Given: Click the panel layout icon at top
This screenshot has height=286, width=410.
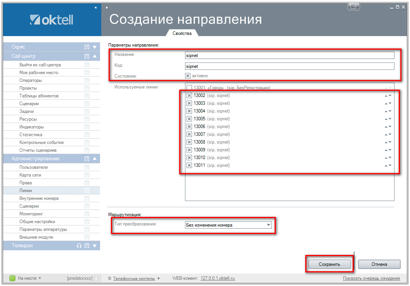Looking at the screenshot, I should [353, 6].
